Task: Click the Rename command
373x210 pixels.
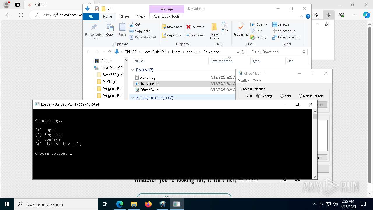Action: coord(195,35)
